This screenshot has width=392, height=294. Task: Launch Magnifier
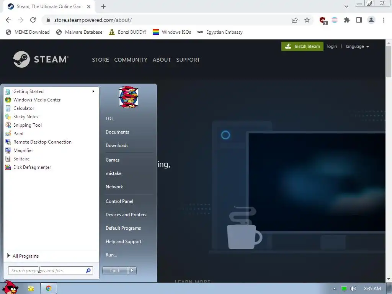pos(51,150)
